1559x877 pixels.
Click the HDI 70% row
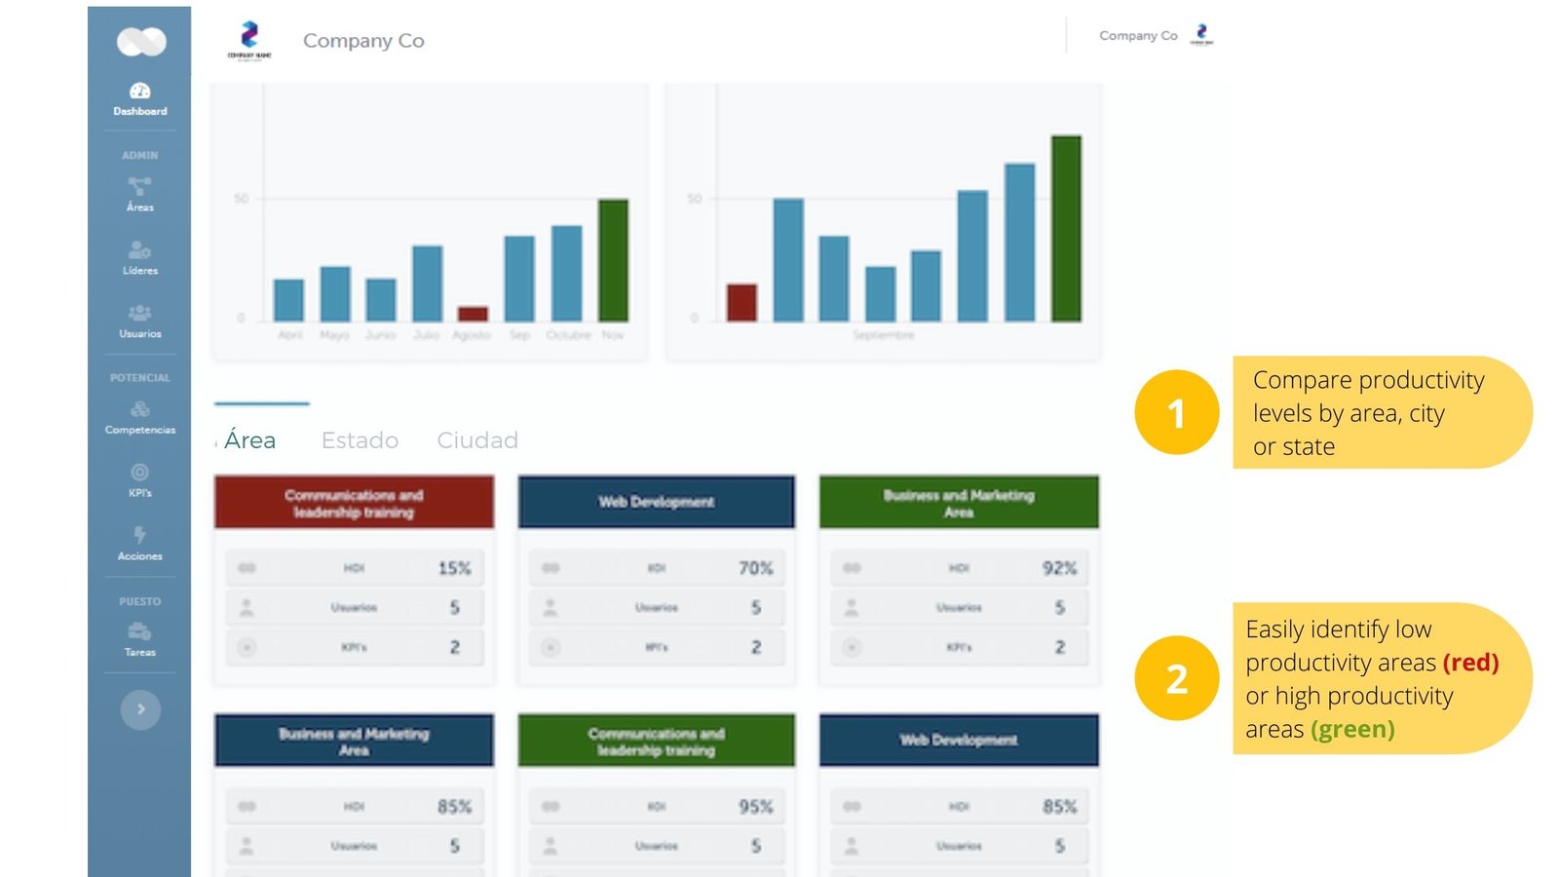tap(657, 568)
